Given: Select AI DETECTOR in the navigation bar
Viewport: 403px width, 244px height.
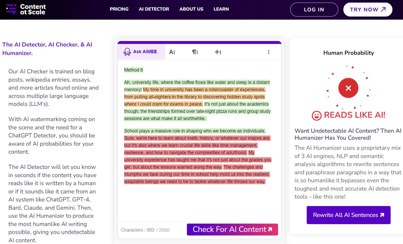Looking at the screenshot, I should 154,9.
